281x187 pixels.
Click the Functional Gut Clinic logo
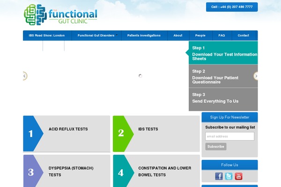[60, 15]
